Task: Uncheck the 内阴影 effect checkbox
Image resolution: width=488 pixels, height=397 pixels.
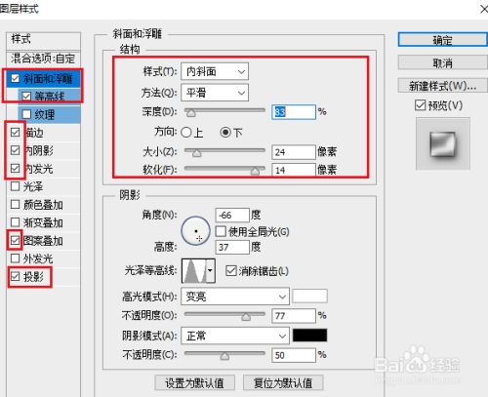Action: tap(15, 150)
